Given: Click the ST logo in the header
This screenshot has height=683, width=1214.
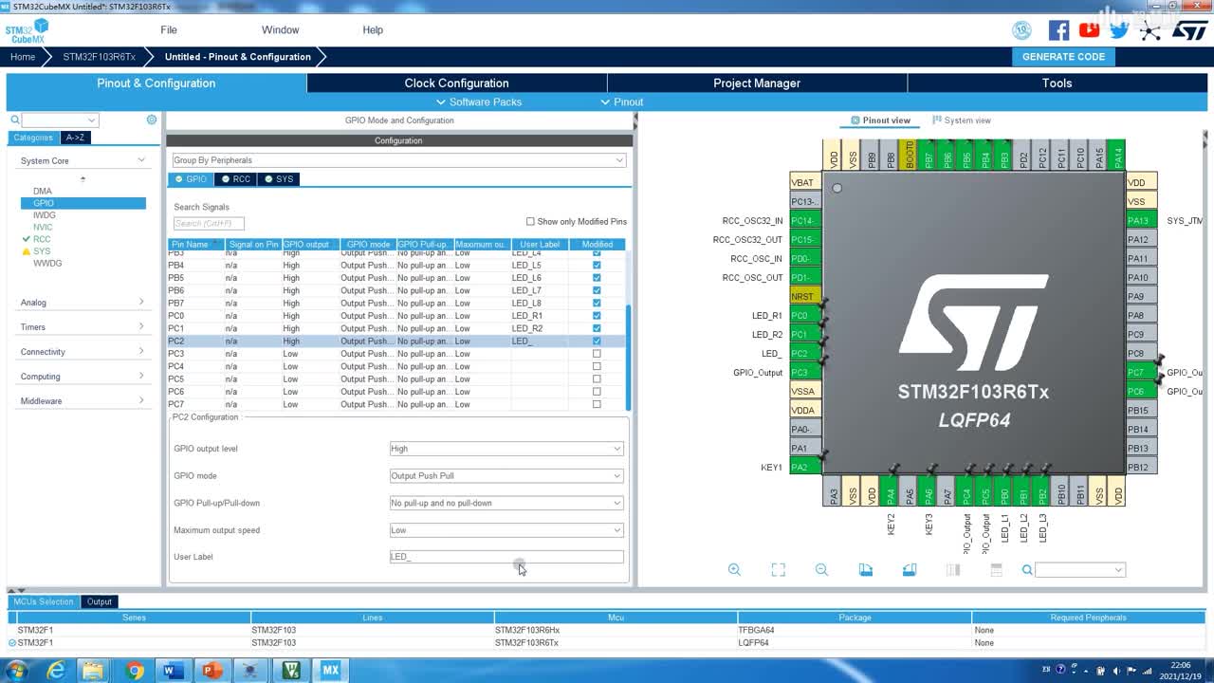Looking at the screenshot, I should pos(1189,30).
